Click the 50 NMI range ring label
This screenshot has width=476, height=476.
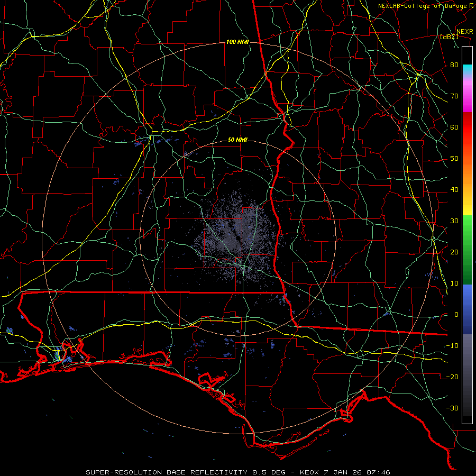(x=237, y=140)
